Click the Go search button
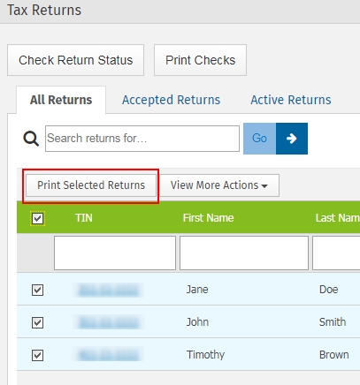Viewport: 360px width, 385px height. [x=259, y=139]
